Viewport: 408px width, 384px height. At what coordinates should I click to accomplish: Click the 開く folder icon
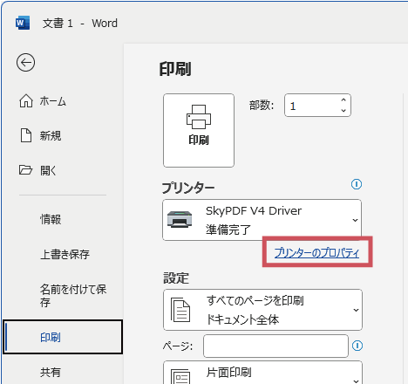point(25,169)
